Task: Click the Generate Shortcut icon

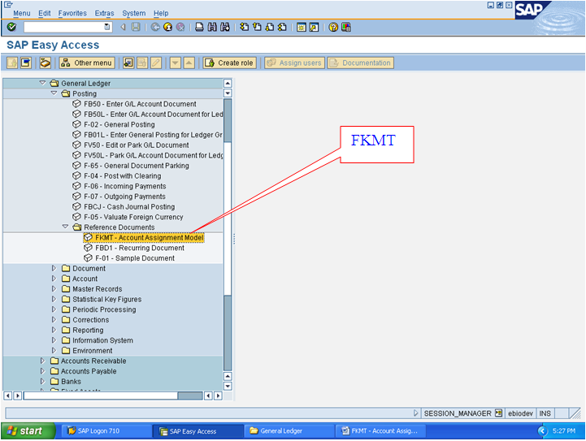Action: [x=314, y=27]
